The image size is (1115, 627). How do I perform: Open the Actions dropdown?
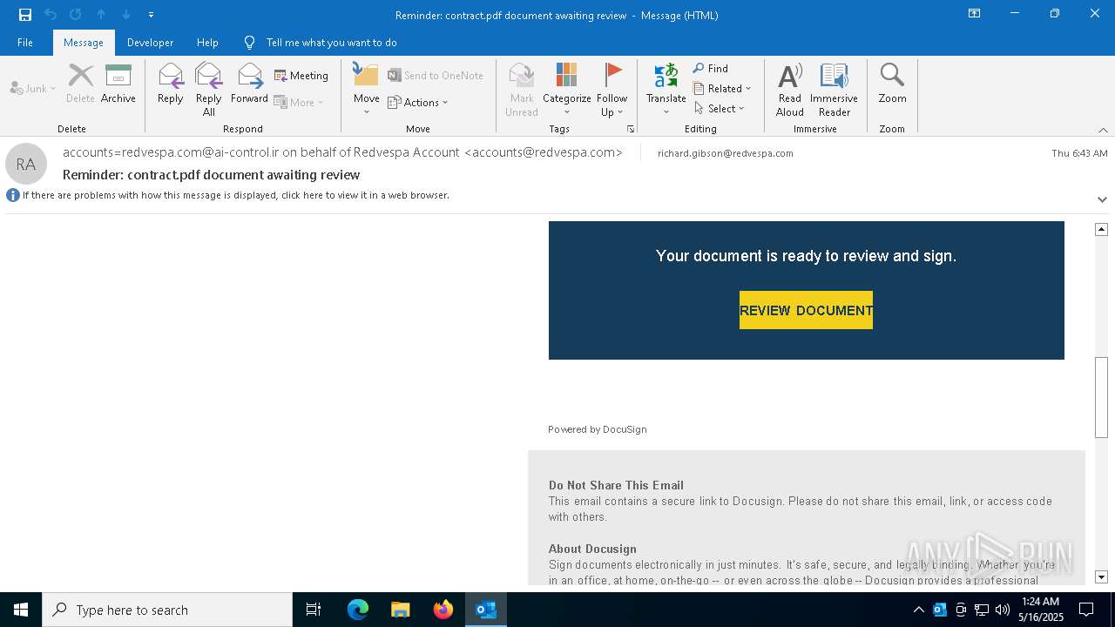pos(418,102)
